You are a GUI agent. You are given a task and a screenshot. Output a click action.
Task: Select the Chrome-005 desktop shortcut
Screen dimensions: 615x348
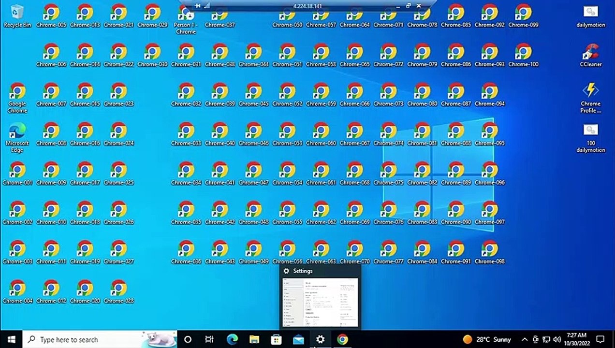pyautogui.click(x=51, y=16)
